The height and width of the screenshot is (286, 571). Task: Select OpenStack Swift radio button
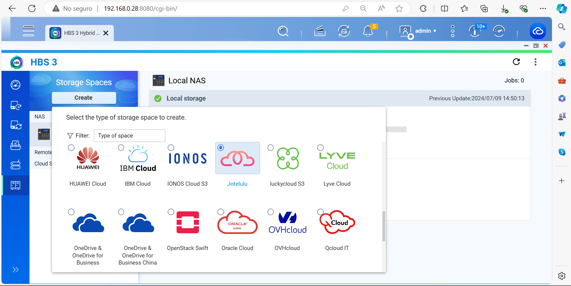[171, 212]
